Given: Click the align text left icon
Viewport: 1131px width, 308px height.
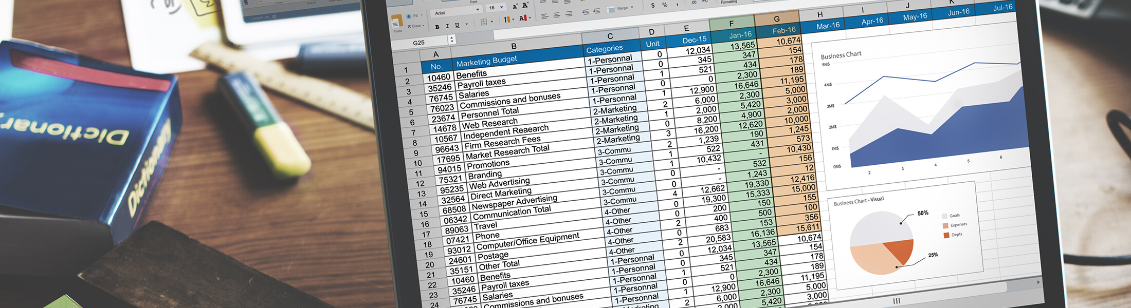Looking at the screenshot, I should (x=544, y=16).
